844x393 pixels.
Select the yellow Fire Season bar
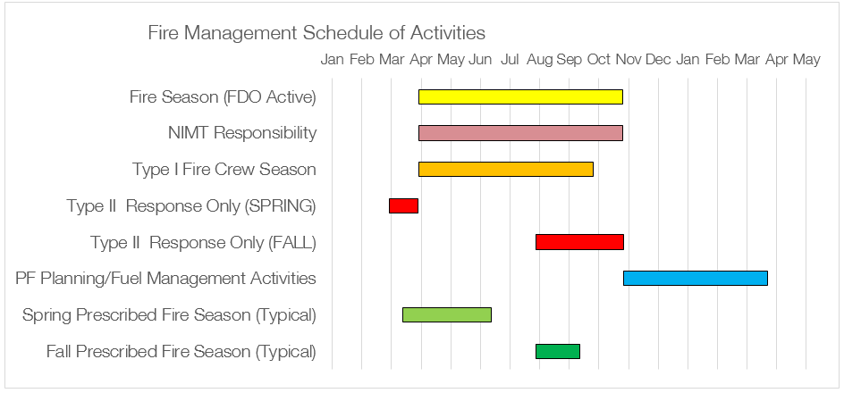(520, 96)
